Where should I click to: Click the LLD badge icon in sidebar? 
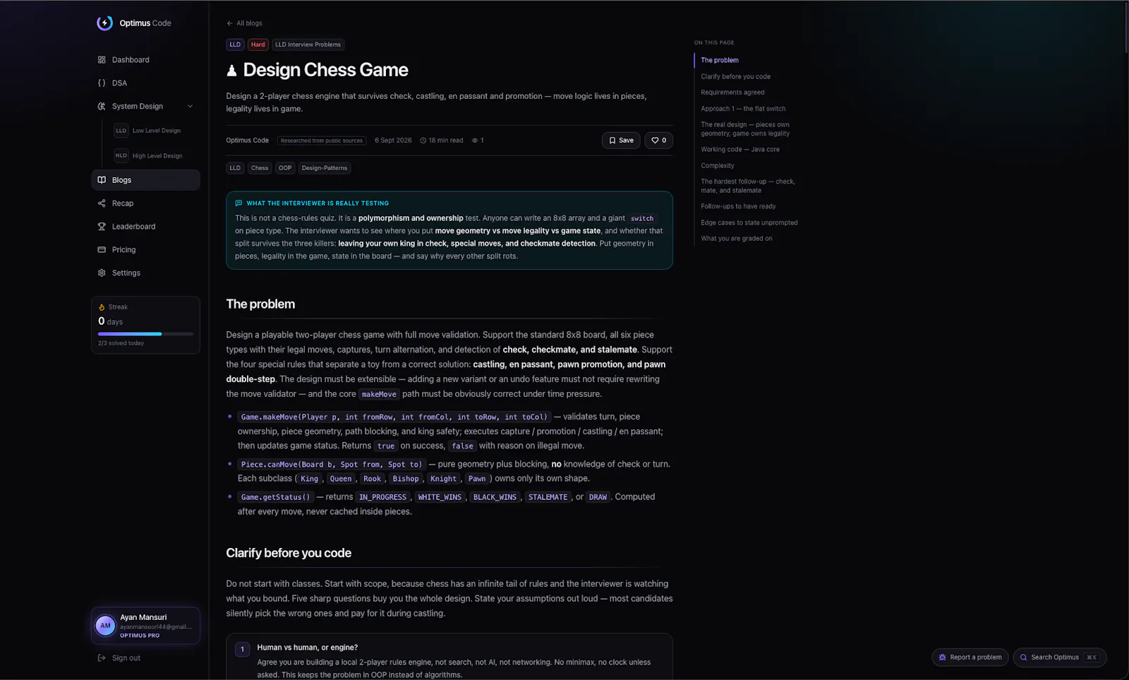tap(121, 131)
